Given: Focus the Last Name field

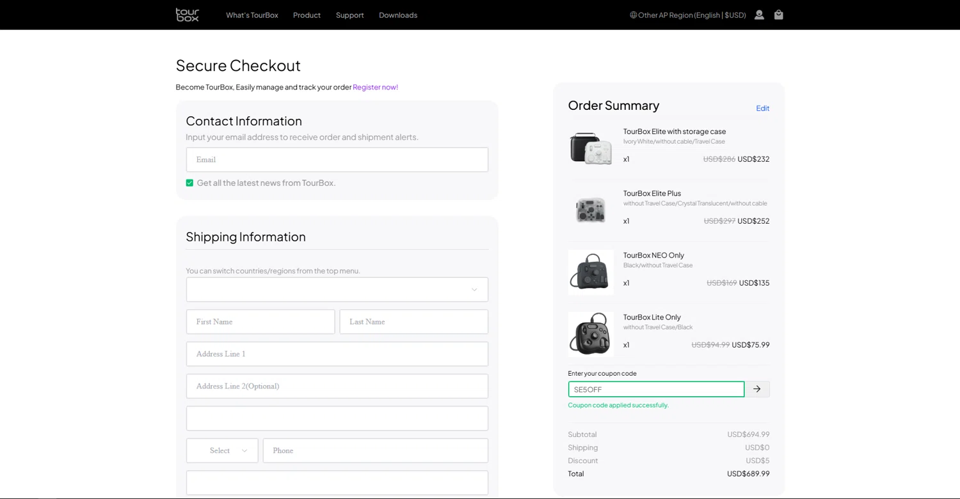Looking at the screenshot, I should pos(413,322).
